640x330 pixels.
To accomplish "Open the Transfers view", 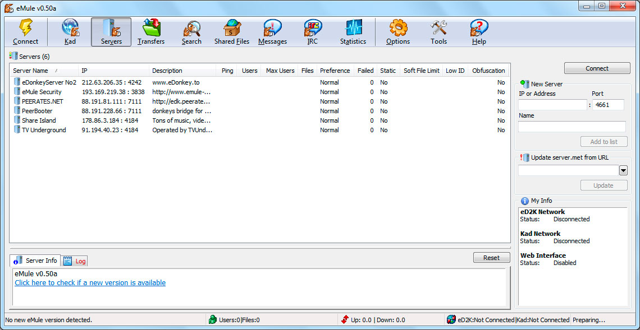I will click(x=151, y=32).
